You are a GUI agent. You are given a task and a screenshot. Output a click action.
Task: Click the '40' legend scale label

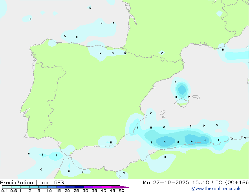[x=103, y=190]
